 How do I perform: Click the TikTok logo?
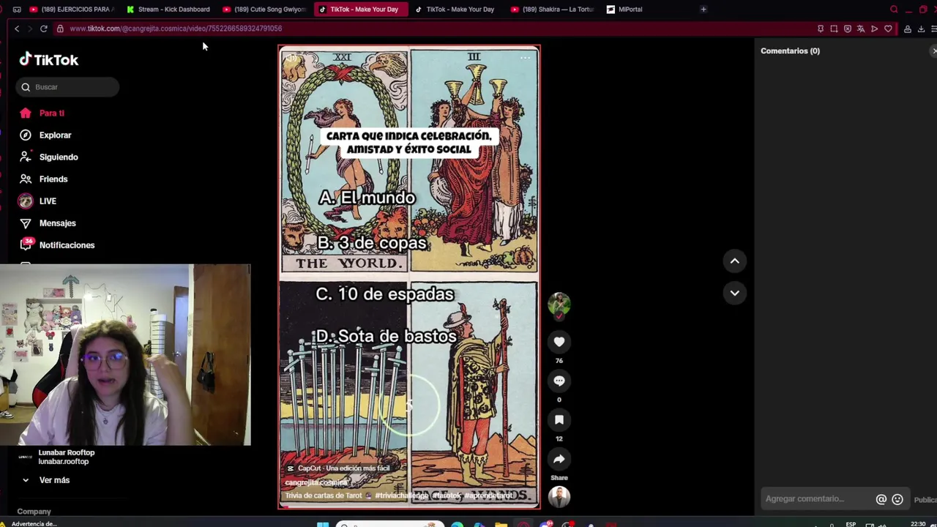[x=49, y=60]
